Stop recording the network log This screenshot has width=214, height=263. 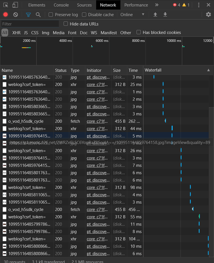point(5,15)
